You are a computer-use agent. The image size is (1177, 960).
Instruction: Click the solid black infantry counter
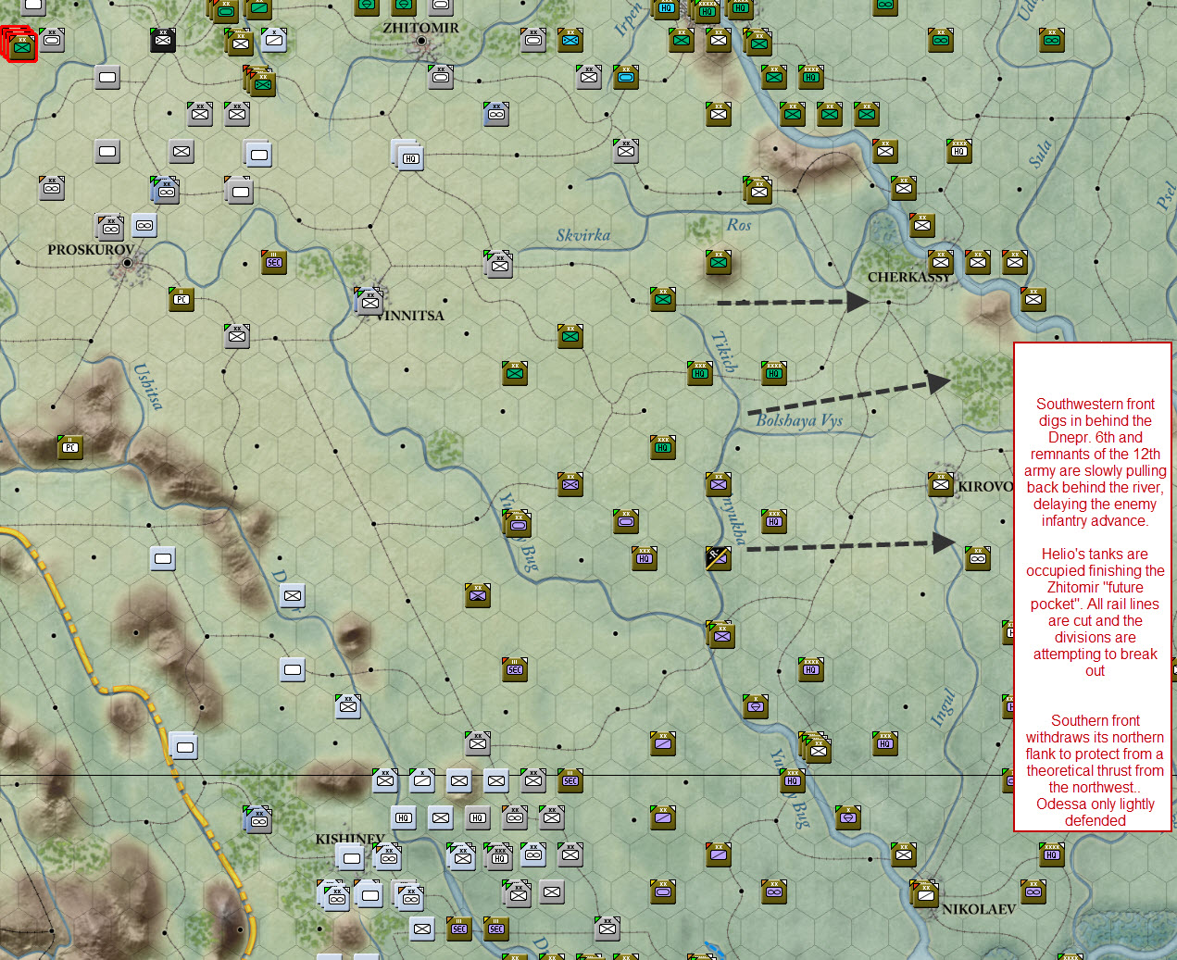[x=163, y=40]
